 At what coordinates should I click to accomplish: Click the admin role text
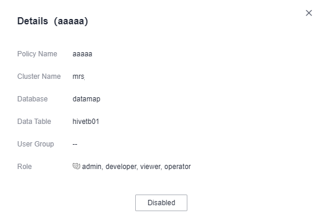click(91, 167)
